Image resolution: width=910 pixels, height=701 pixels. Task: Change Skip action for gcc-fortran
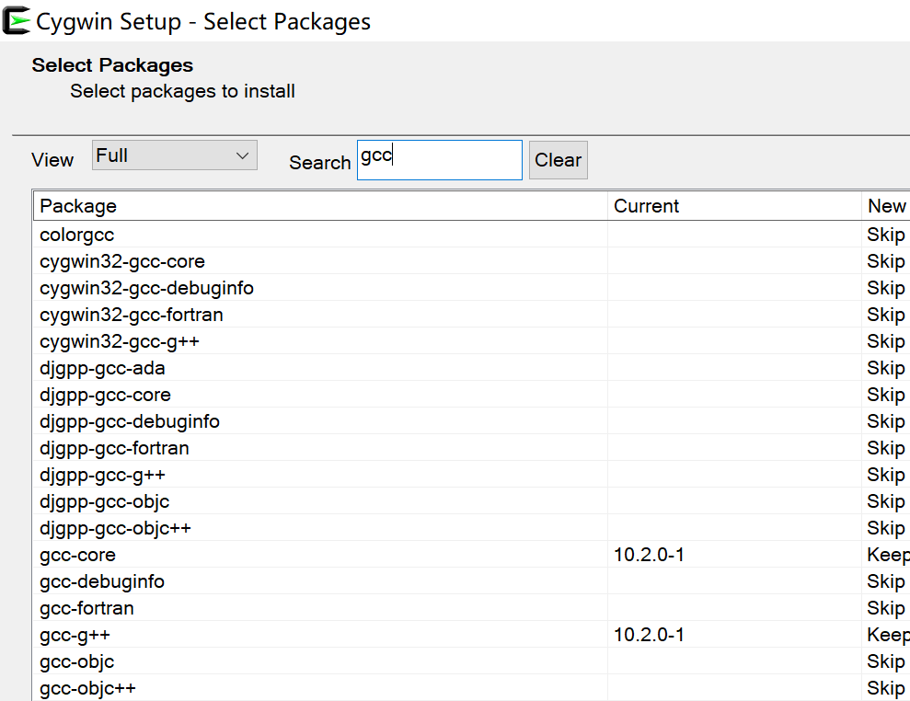click(x=886, y=608)
